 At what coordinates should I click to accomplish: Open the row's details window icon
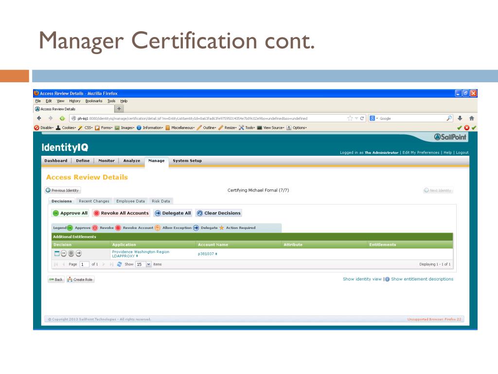[x=57, y=253]
